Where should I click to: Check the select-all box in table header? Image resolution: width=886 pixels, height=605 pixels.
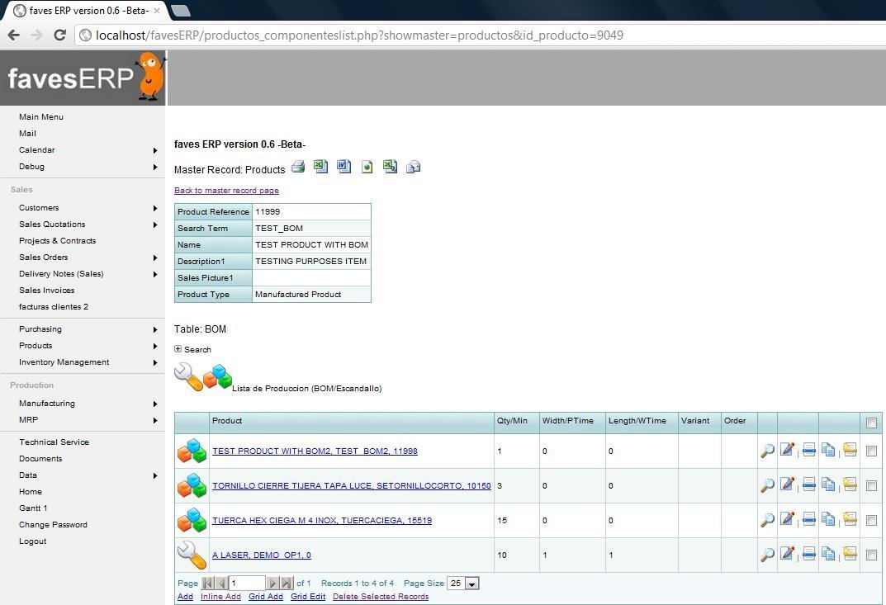[871, 422]
